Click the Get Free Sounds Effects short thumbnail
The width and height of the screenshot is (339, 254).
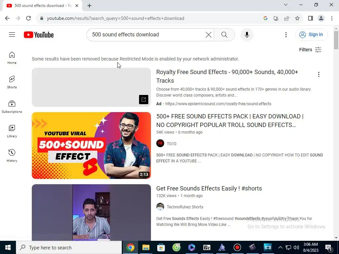tap(91, 212)
